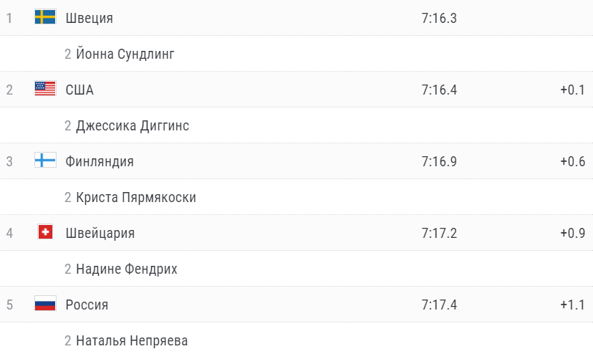
Task: Select athlete Наталья Непряева
Action: click(x=132, y=341)
